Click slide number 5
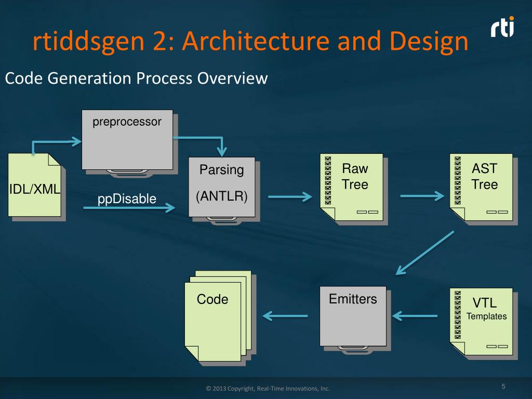 [503, 386]
